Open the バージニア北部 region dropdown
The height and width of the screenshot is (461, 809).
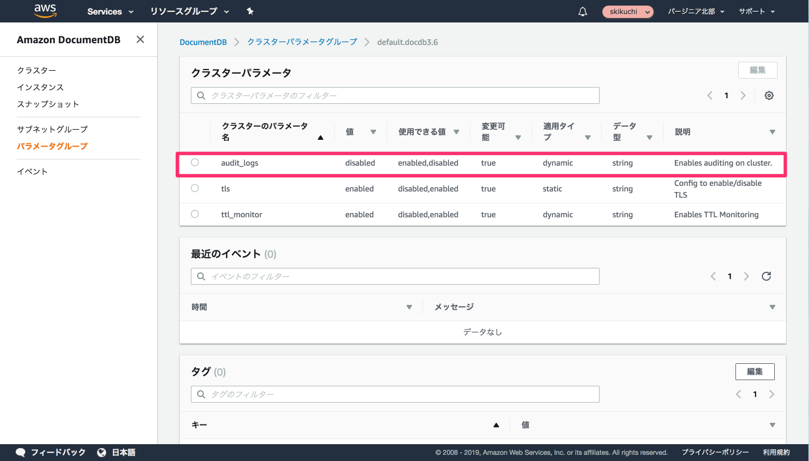pos(696,11)
